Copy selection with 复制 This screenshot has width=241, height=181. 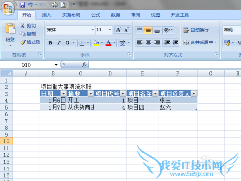click(27, 34)
